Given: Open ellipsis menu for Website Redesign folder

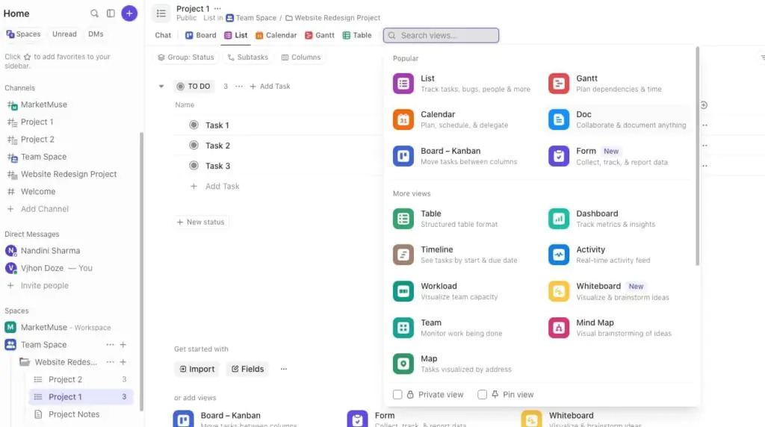Looking at the screenshot, I should tap(111, 362).
